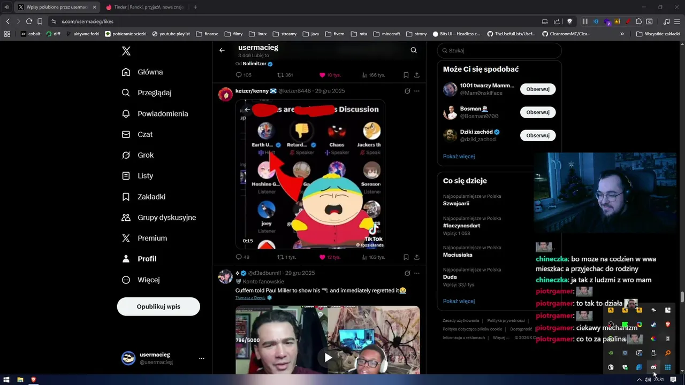Show more under Co się dzieje
Viewport: 685px width, 385px height.
click(459, 301)
